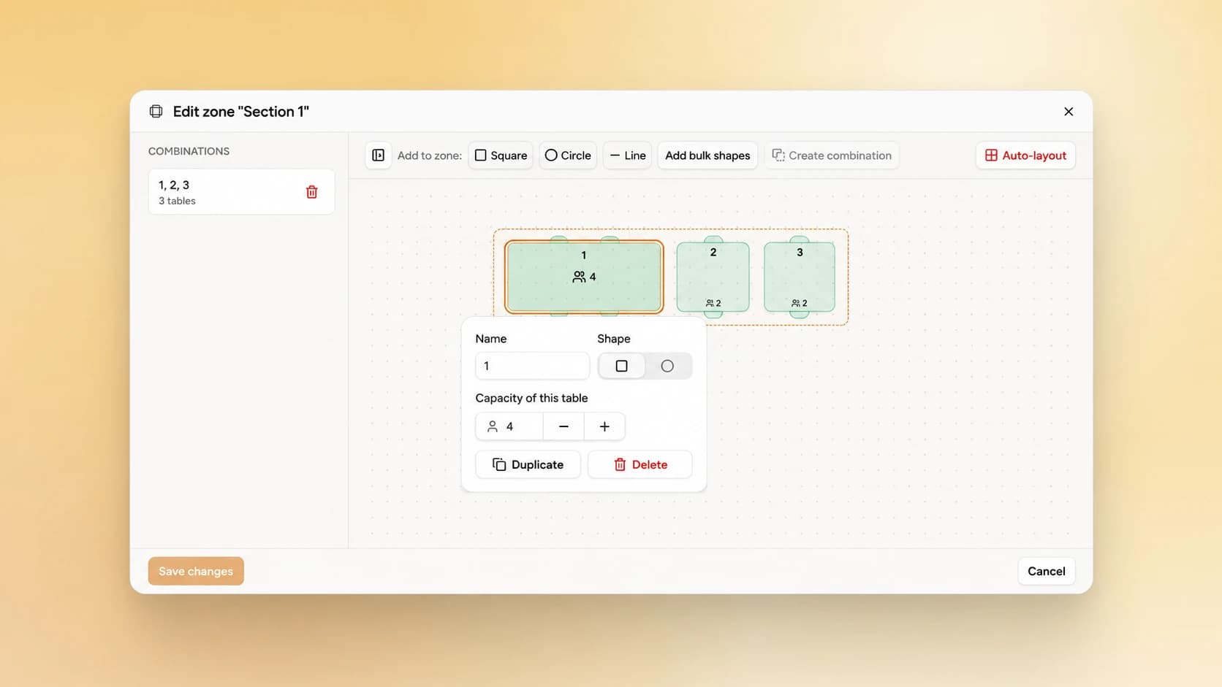
Task: Select the 1, 2, 3 combination entry
Action: (241, 192)
